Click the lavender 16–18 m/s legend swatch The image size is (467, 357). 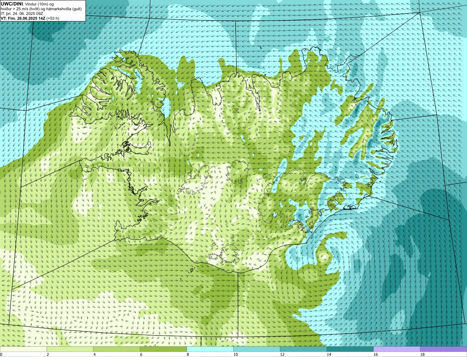coord(397,349)
